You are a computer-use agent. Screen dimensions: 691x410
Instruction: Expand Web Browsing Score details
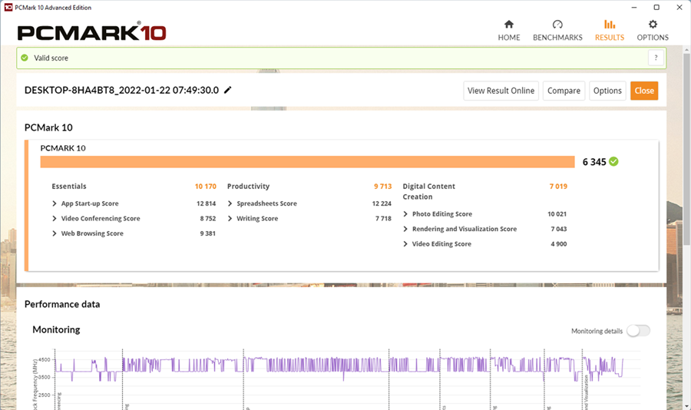[55, 233]
